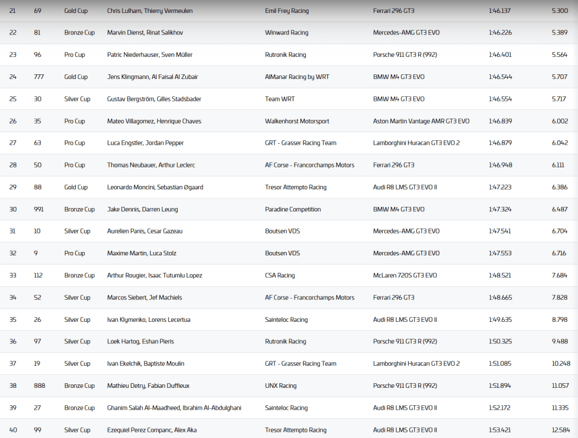Select drivers Aurelien Panis, Cesar Gazeau
This screenshot has width=578, height=438.
coord(144,231)
